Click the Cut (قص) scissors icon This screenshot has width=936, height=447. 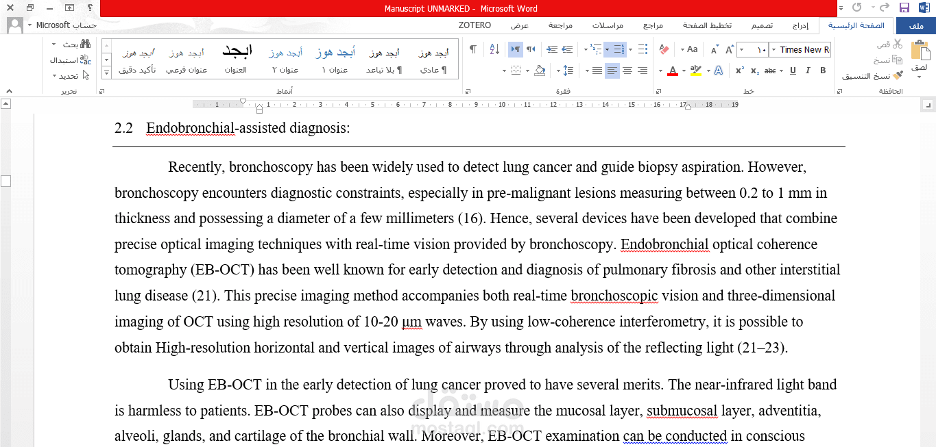tap(898, 44)
